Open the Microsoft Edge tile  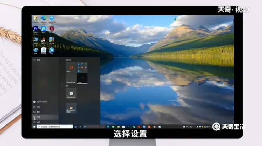[x=71, y=78]
